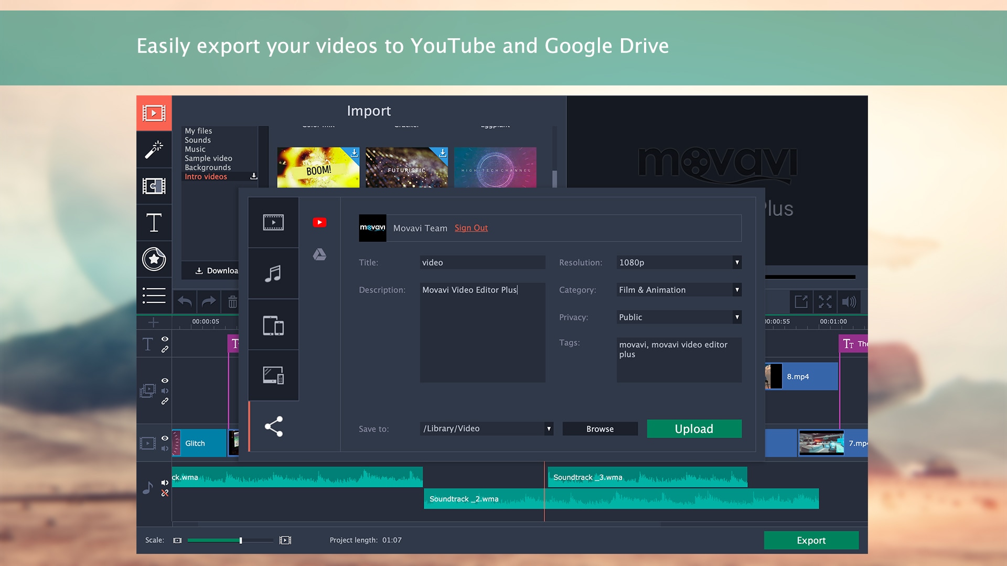Select the mobile preview icon
Screen dimensions: 1007x566
pos(273,325)
